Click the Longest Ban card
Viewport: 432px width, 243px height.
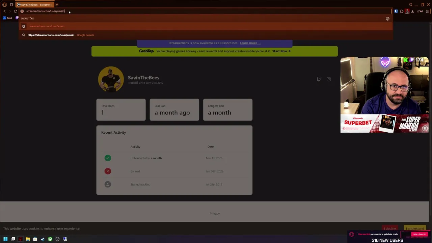click(x=227, y=110)
